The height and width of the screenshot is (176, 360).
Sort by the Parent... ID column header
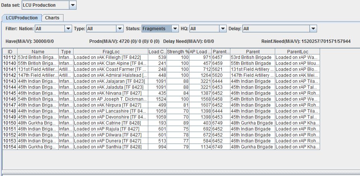click(221, 51)
